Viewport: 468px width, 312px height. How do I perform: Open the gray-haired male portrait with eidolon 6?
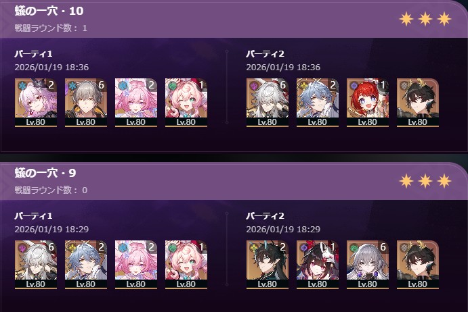coord(86,103)
